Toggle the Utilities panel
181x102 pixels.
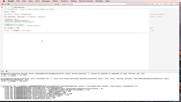[176, 4]
